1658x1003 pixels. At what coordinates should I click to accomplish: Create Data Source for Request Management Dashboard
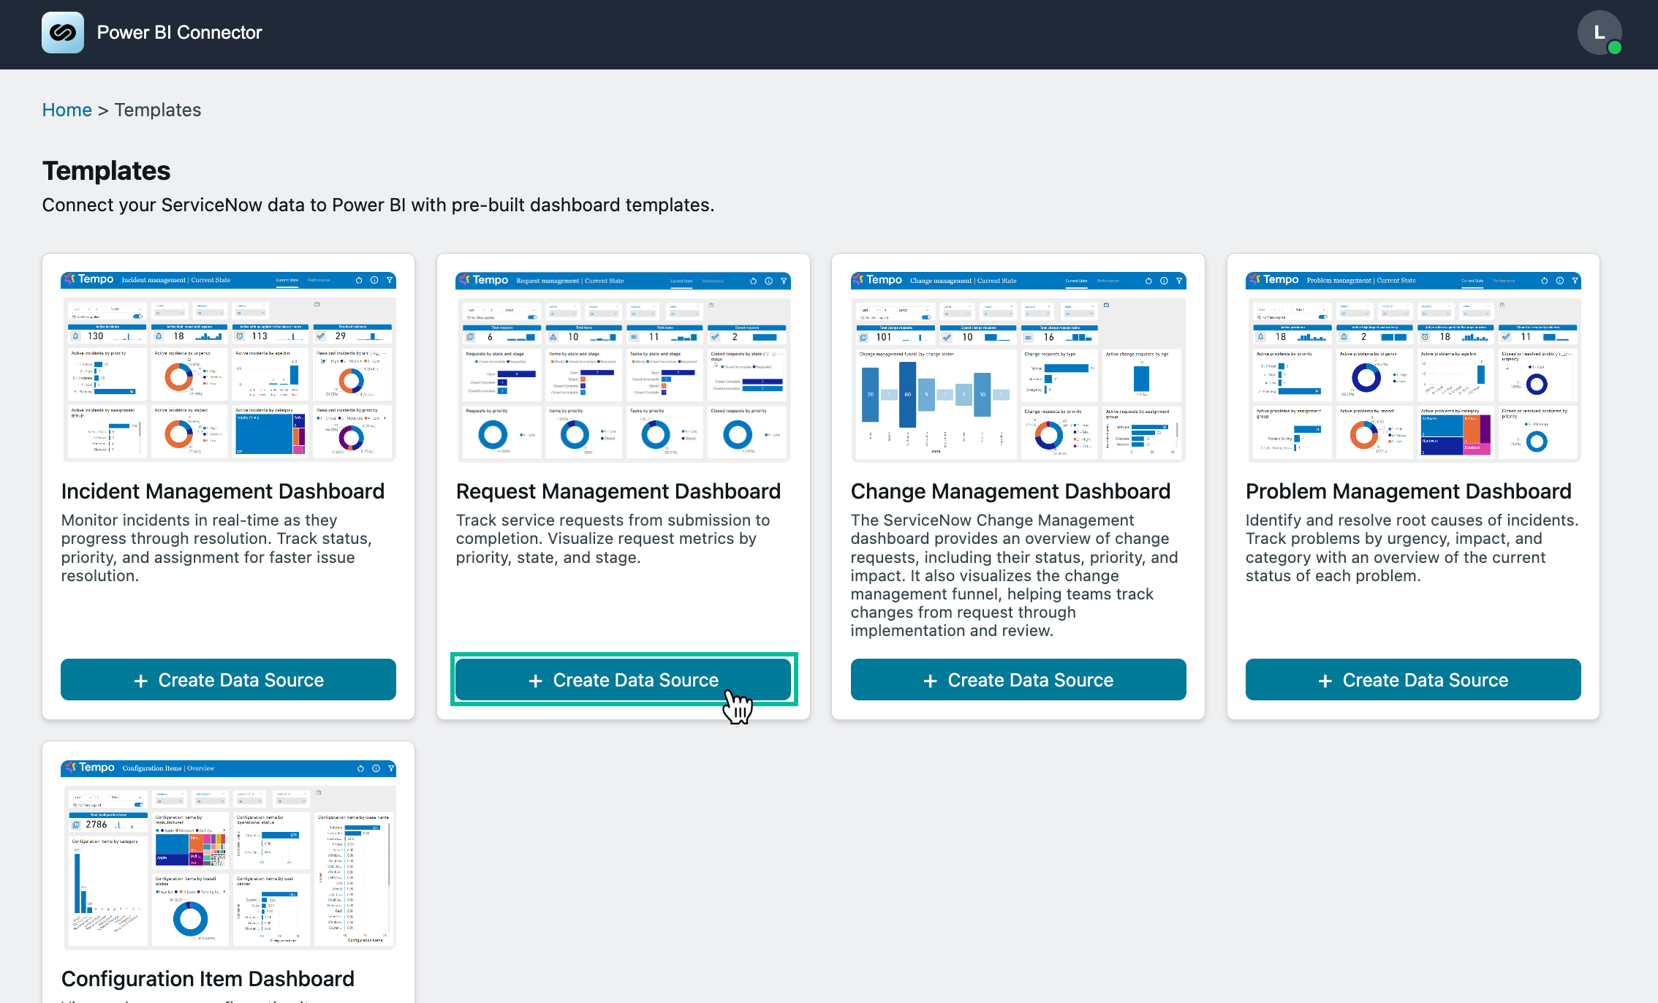click(x=623, y=680)
